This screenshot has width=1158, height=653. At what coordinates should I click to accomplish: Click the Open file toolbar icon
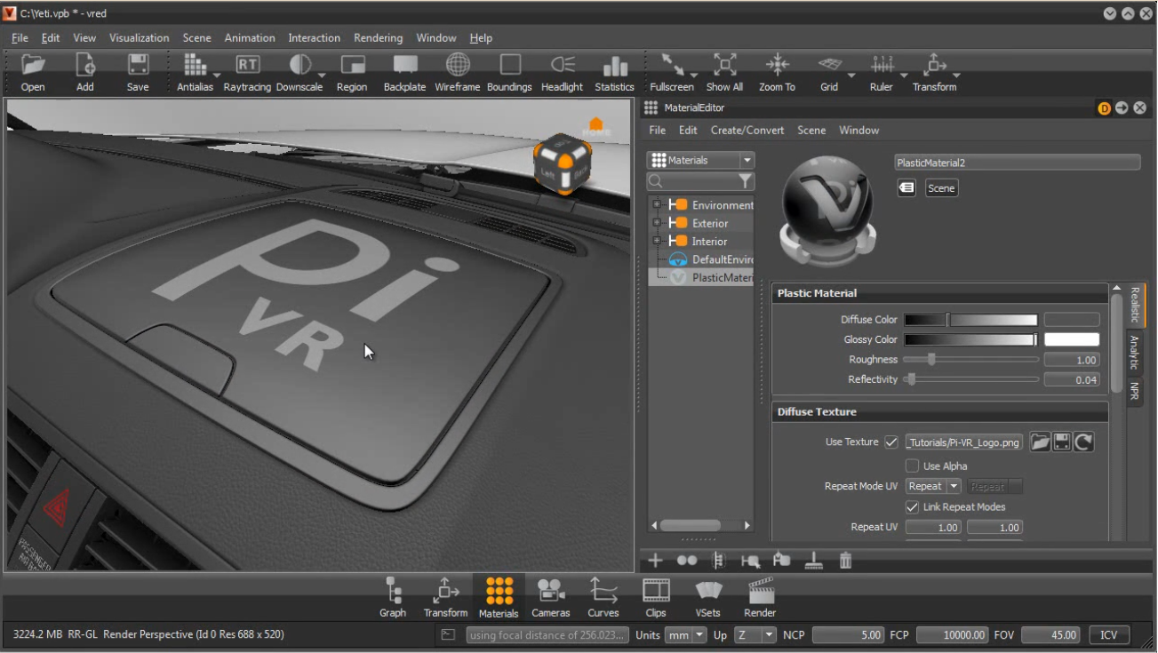pos(33,65)
